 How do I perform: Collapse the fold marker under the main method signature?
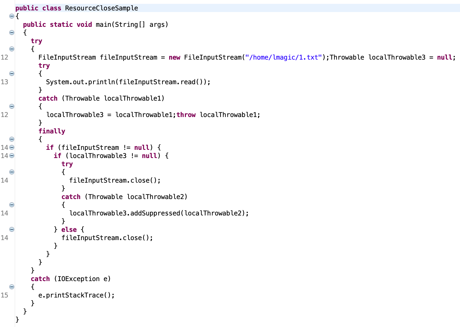pos(12,33)
